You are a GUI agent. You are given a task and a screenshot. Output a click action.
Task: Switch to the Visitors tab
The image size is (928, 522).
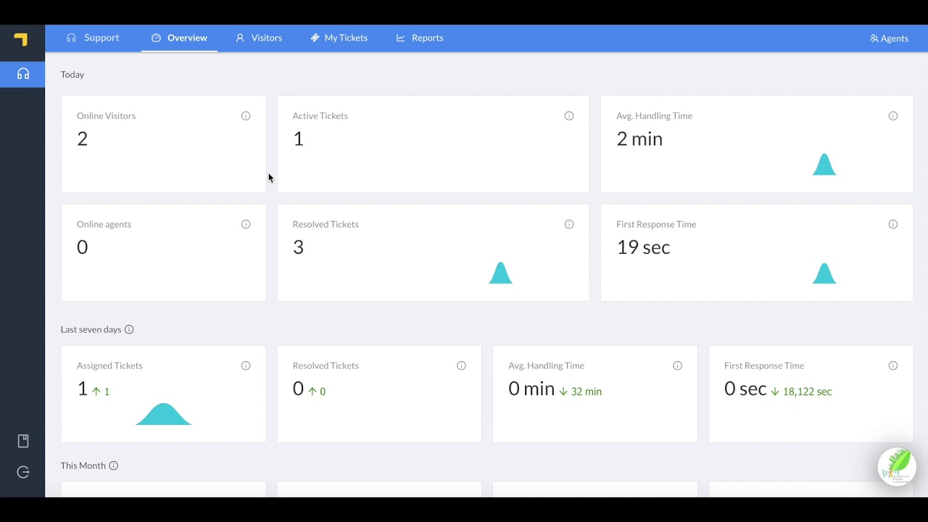[x=259, y=38]
